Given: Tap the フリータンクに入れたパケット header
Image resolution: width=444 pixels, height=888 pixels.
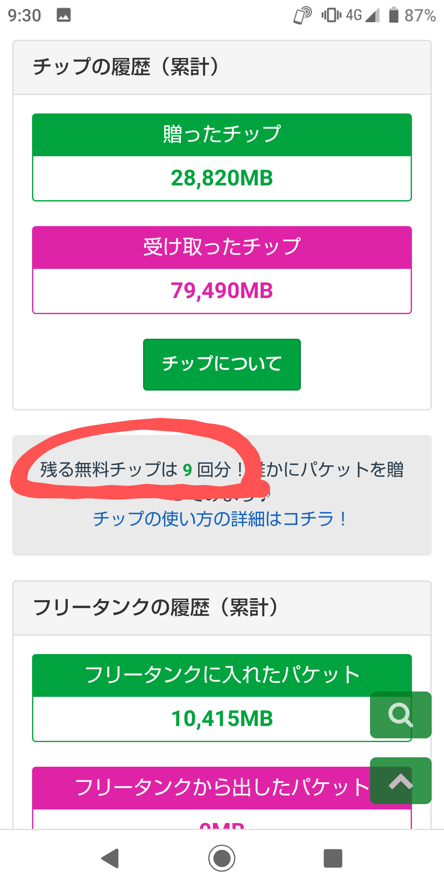Looking at the screenshot, I should click(x=222, y=675).
